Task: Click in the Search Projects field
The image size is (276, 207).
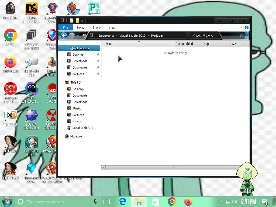Action: (215, 36)
